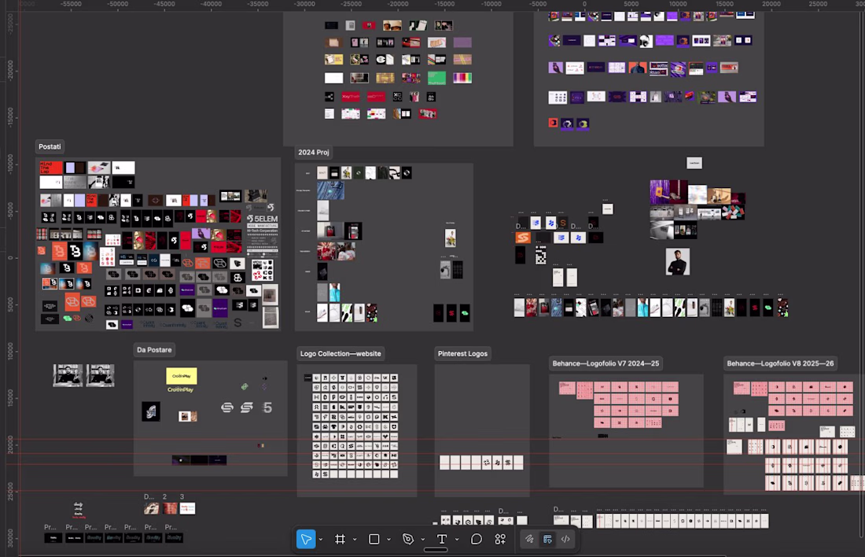Select the Behance—Logofolio V7 2024—25 label

pos(605,363)
